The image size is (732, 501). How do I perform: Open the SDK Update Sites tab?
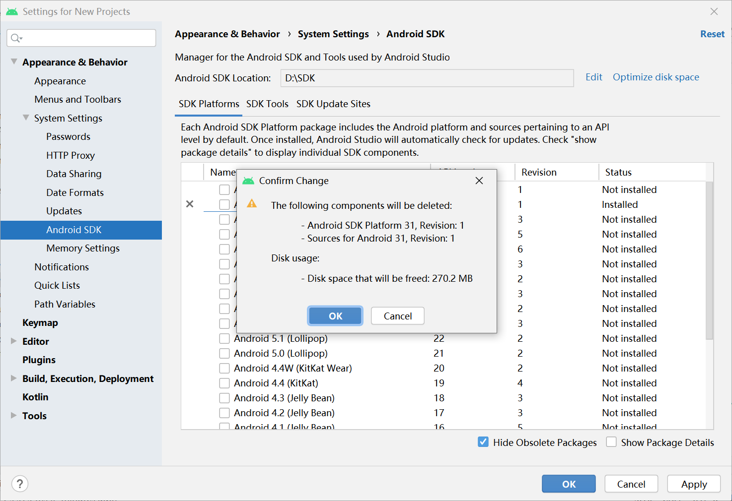click(333, 104)
